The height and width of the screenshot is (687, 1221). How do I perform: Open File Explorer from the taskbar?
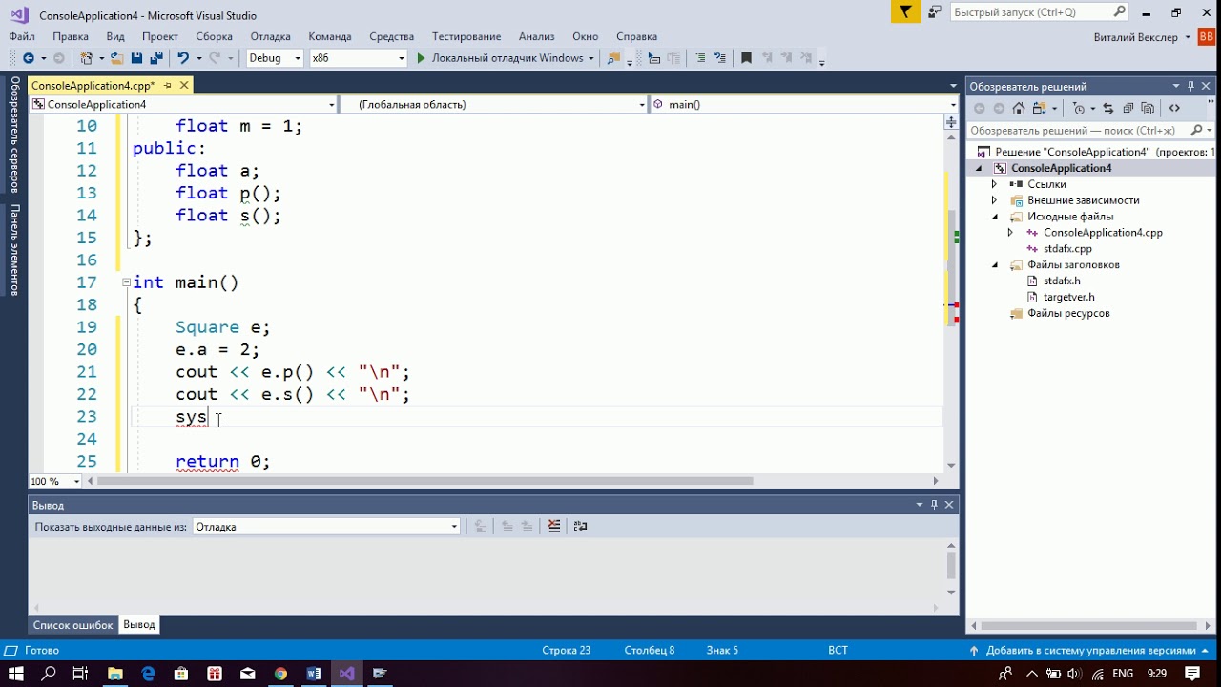tap(114, 674)
